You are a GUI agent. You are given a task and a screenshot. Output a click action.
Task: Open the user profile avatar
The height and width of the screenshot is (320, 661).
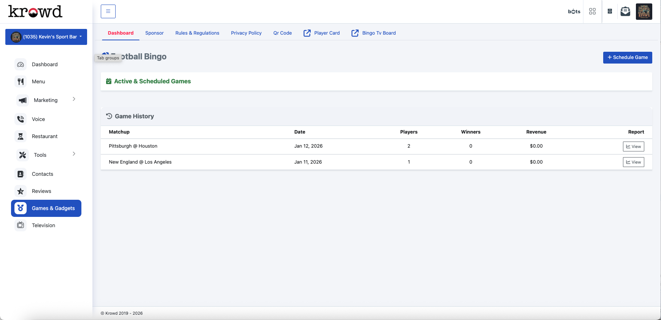644,11
